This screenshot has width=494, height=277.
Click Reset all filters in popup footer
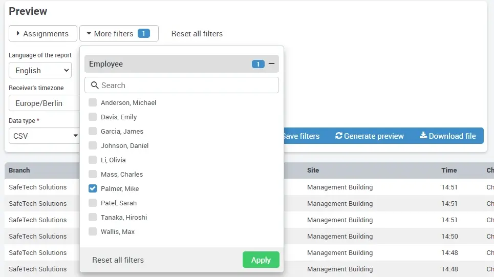point(118,260)
